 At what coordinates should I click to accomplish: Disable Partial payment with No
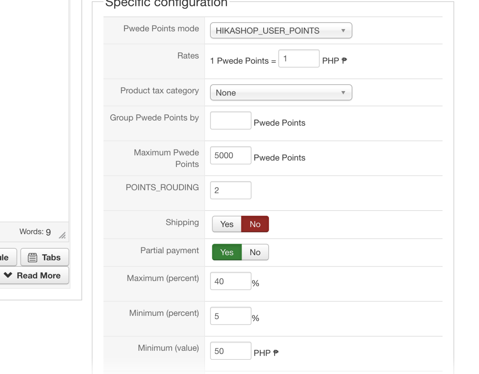click(255, 252)
